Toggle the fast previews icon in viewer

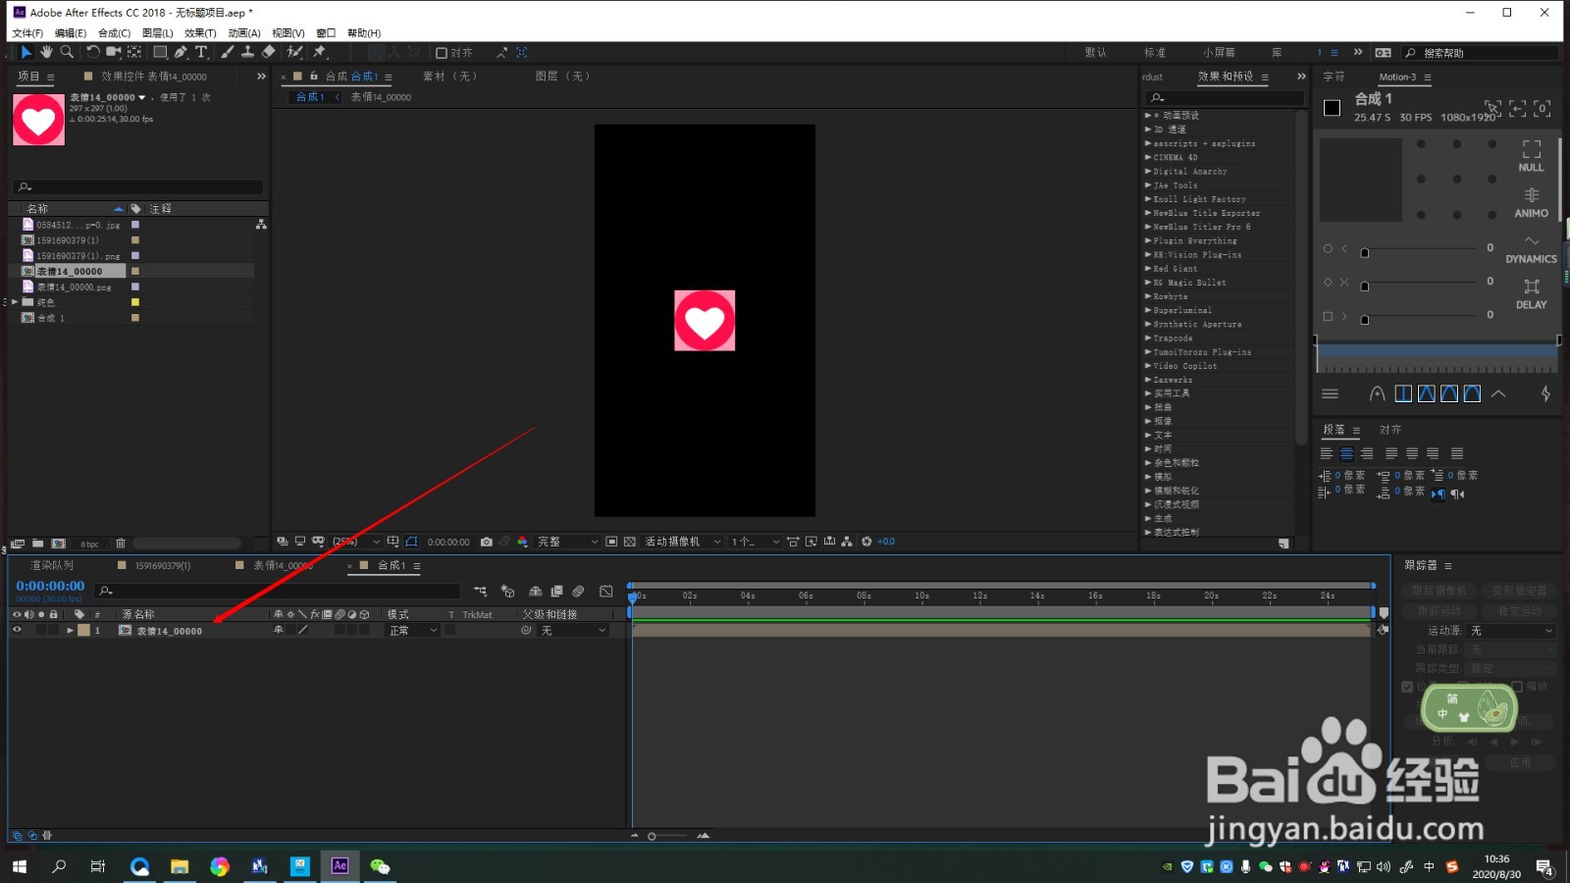coord(811,542)
